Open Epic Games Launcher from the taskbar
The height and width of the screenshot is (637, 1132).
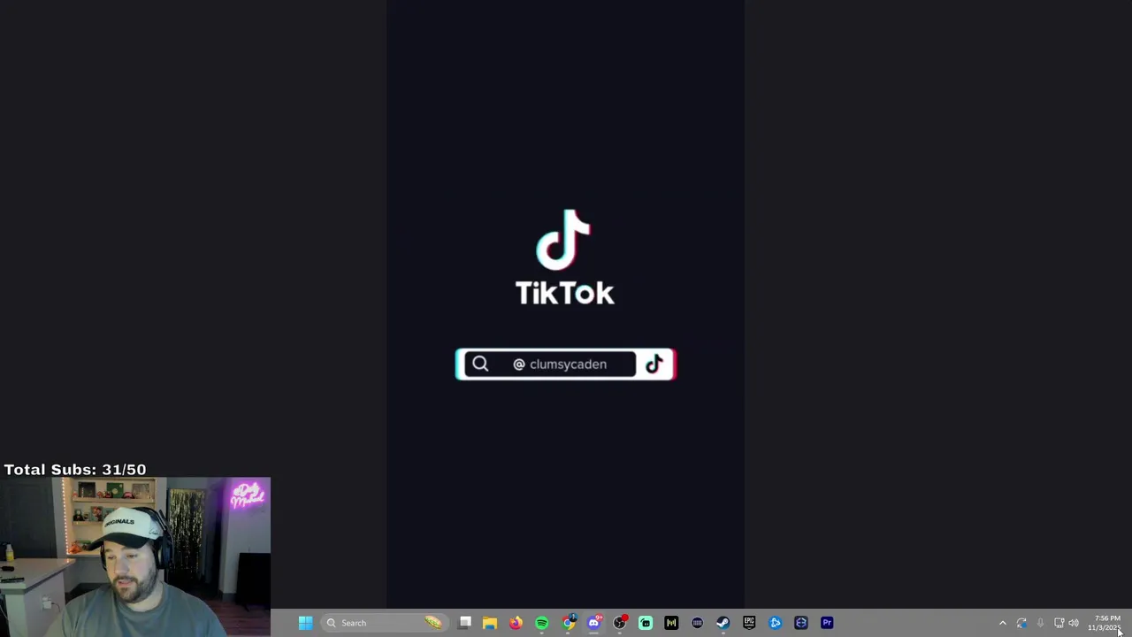point(749,623)
